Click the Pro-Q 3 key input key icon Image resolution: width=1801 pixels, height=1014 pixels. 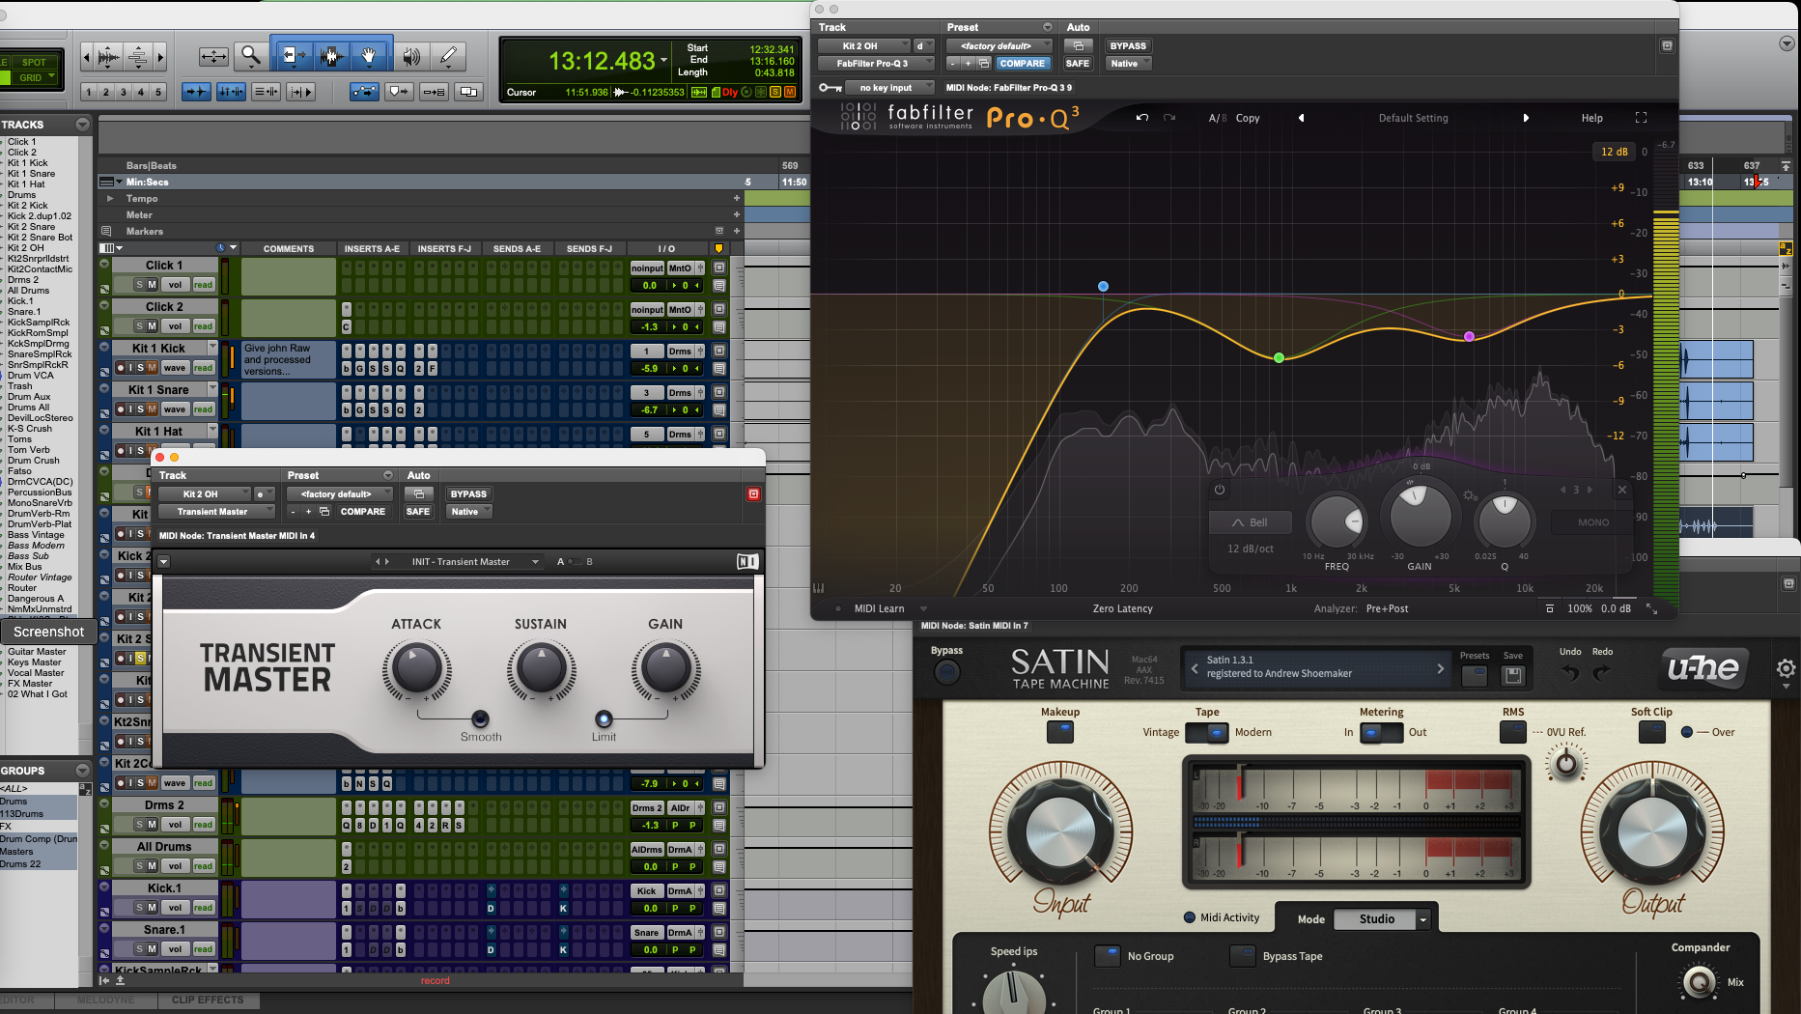point(830,87)
